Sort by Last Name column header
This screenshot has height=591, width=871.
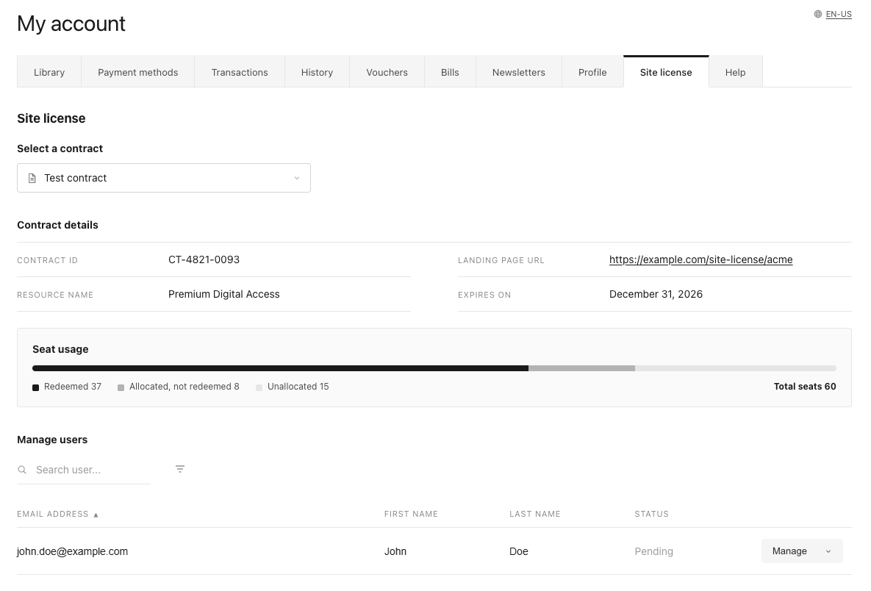(535, 515)
